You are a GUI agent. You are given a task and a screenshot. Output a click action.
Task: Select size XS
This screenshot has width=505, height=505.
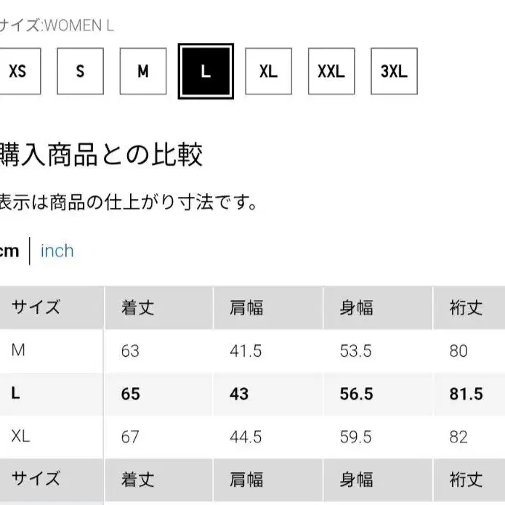point(17,71)
